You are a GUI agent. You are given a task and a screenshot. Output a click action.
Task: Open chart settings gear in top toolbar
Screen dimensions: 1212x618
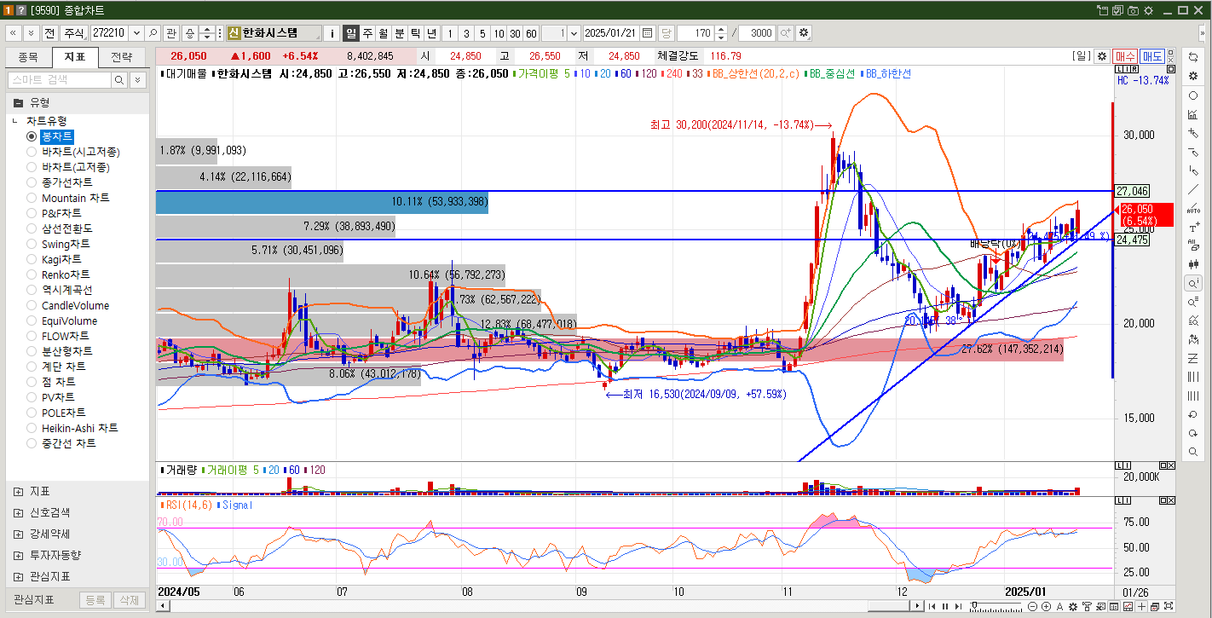tap(804, 33)
